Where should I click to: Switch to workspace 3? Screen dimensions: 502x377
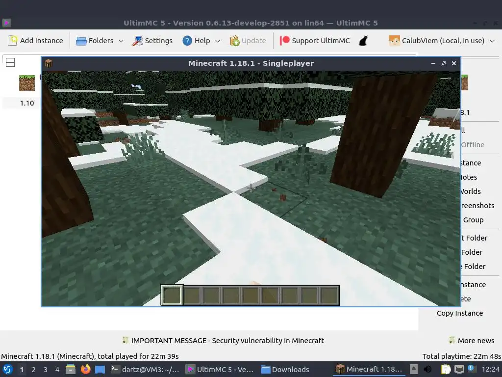click(46, 370)
